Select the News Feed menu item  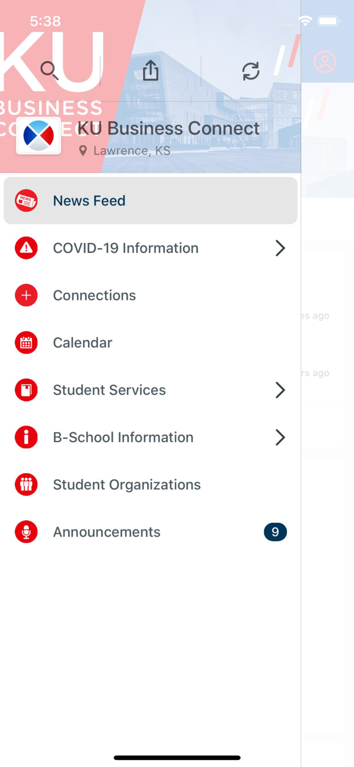pyautogui.click(x=89, y=200)
